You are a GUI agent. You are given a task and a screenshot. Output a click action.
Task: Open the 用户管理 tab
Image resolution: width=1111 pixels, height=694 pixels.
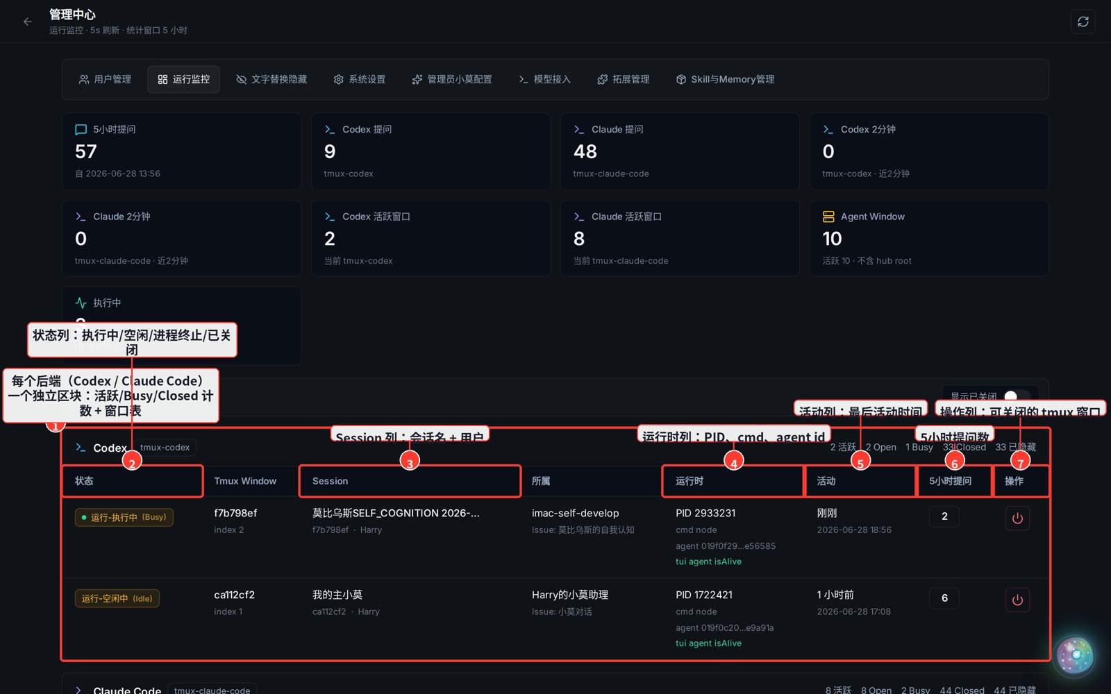click(x=105, y=79)
